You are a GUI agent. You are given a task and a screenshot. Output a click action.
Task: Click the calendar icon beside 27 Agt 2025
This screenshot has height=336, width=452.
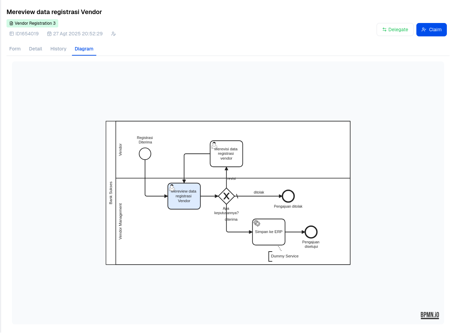49,34
